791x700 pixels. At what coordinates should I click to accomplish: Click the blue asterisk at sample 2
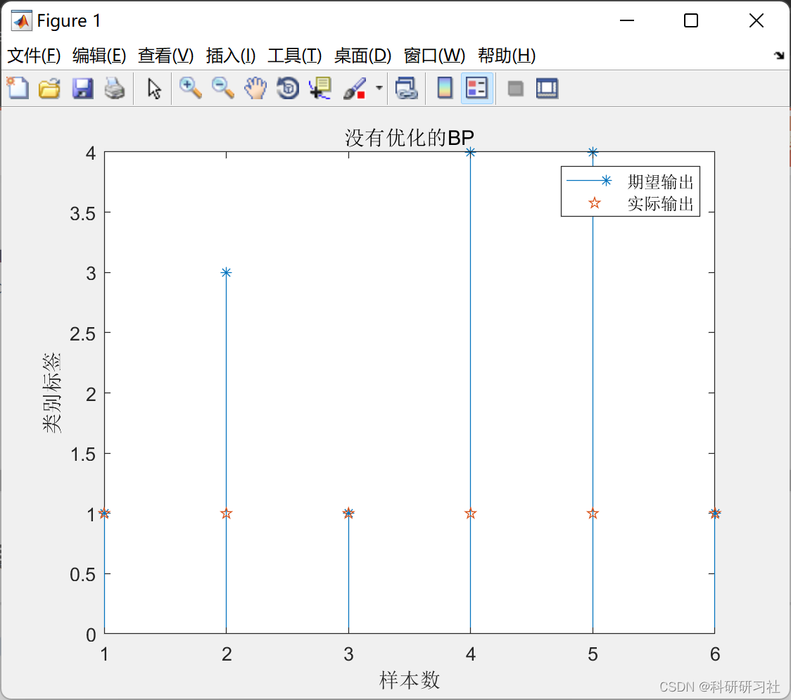226,272
